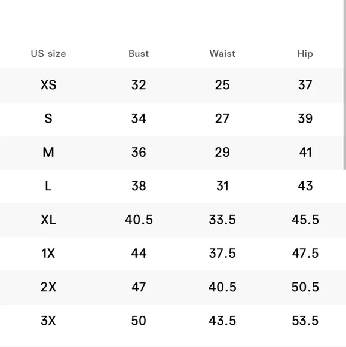Click the XL bust value 40.5
The image size is (346, 347).
pos(139,220)
